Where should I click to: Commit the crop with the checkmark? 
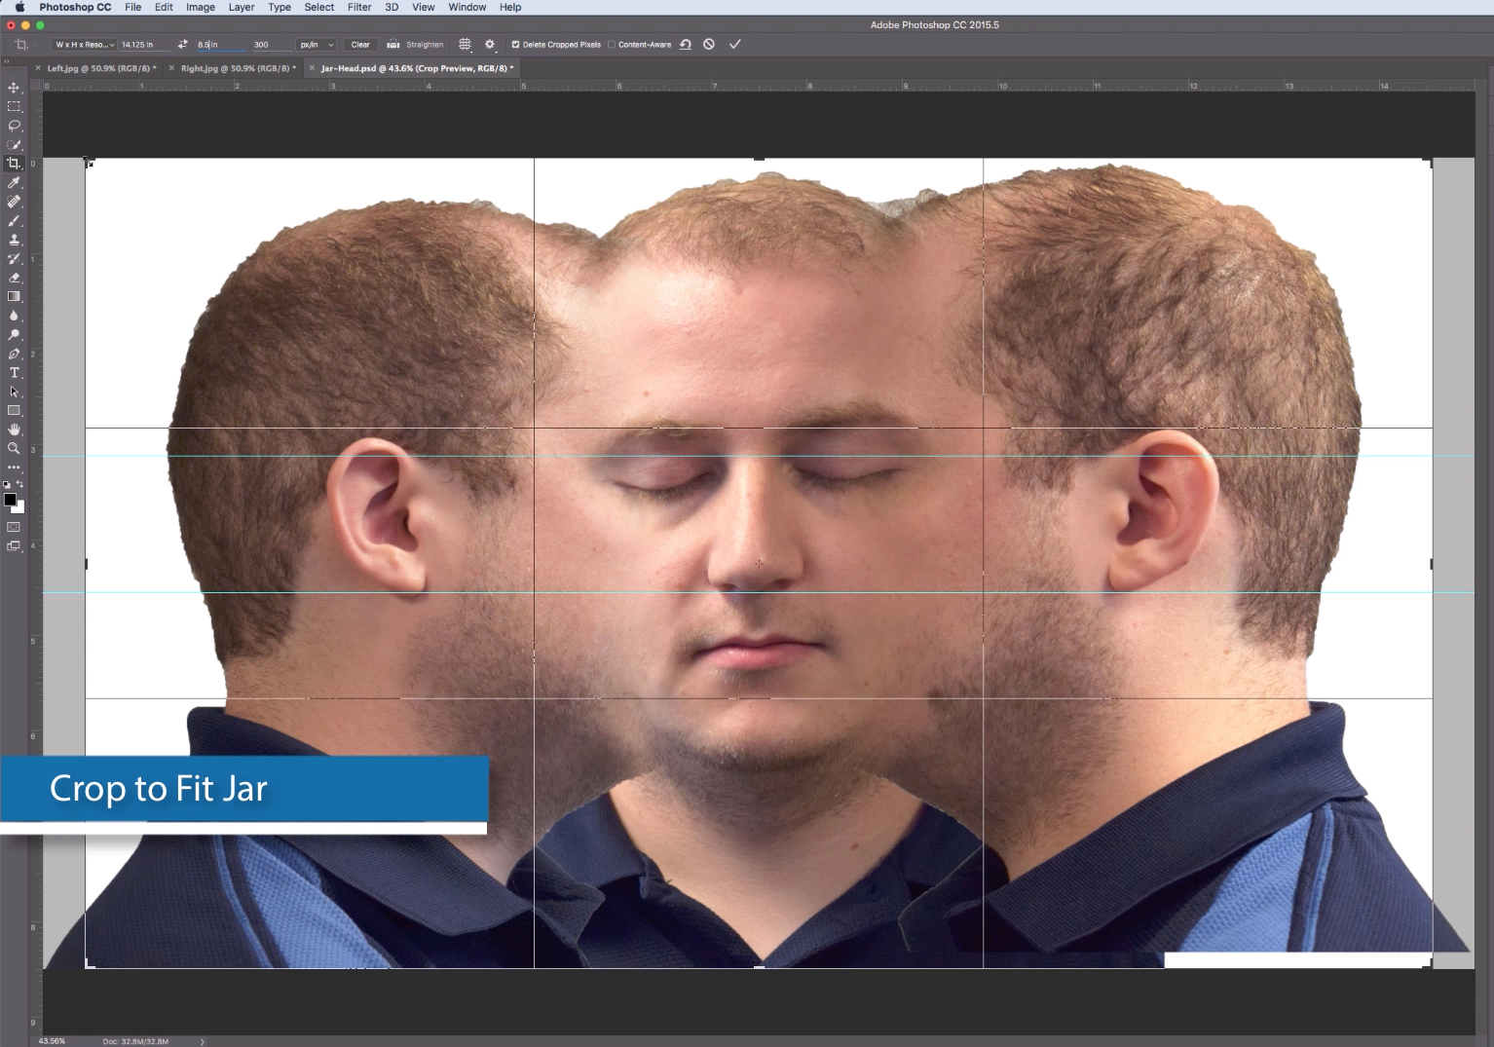[x=735, y=44]
